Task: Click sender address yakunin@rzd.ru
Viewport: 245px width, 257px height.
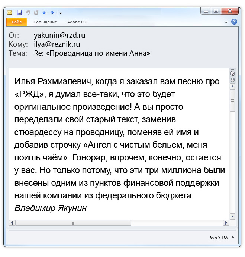Action: [x=59, y=35]
